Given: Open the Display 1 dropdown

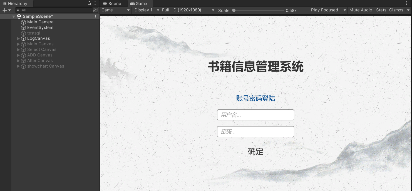Looking at the screenshot, I should click(x=147, y=10).
